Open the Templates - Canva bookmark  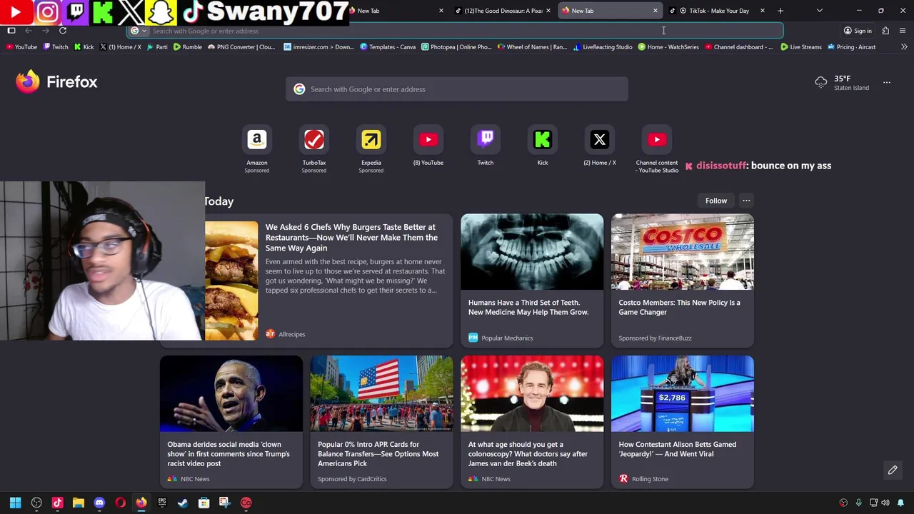(x=388, y=47)
